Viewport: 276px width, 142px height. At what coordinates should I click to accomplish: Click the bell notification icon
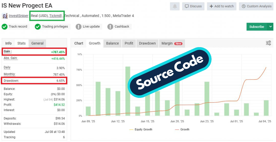point(175,6)
